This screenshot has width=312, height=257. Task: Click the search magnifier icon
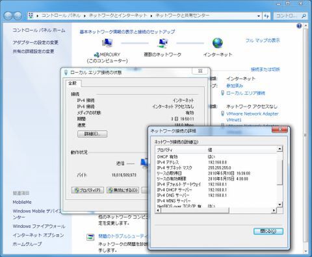(x=304, y=16)
